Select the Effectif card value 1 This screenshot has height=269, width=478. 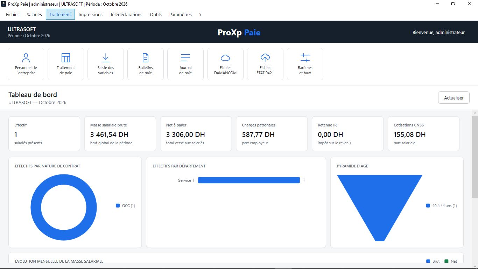pyautogui.click(x=16, y=134)
